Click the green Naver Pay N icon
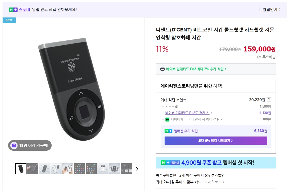This screenshot has height=191, width=289. tap(167, 120)
